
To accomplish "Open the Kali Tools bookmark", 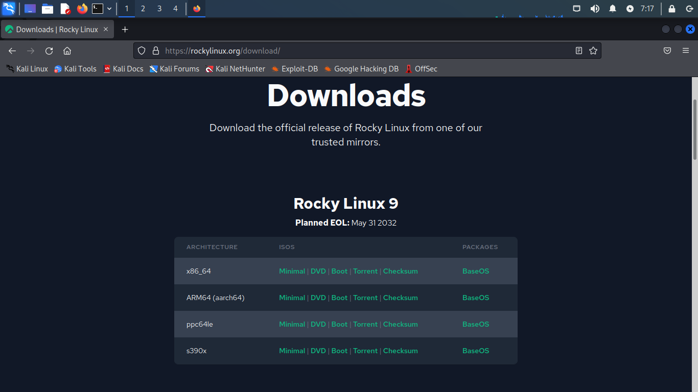I will 76,69.
